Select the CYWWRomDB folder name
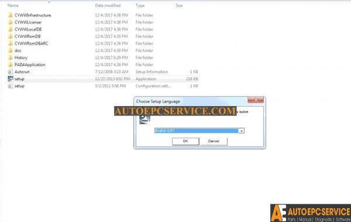This screenshot has height=222, width=351. pos(27,36)
